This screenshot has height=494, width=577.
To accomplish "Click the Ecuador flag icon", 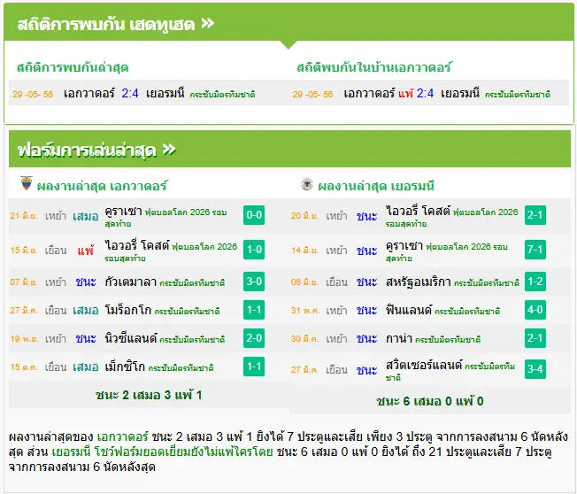I will pos(27,183).
